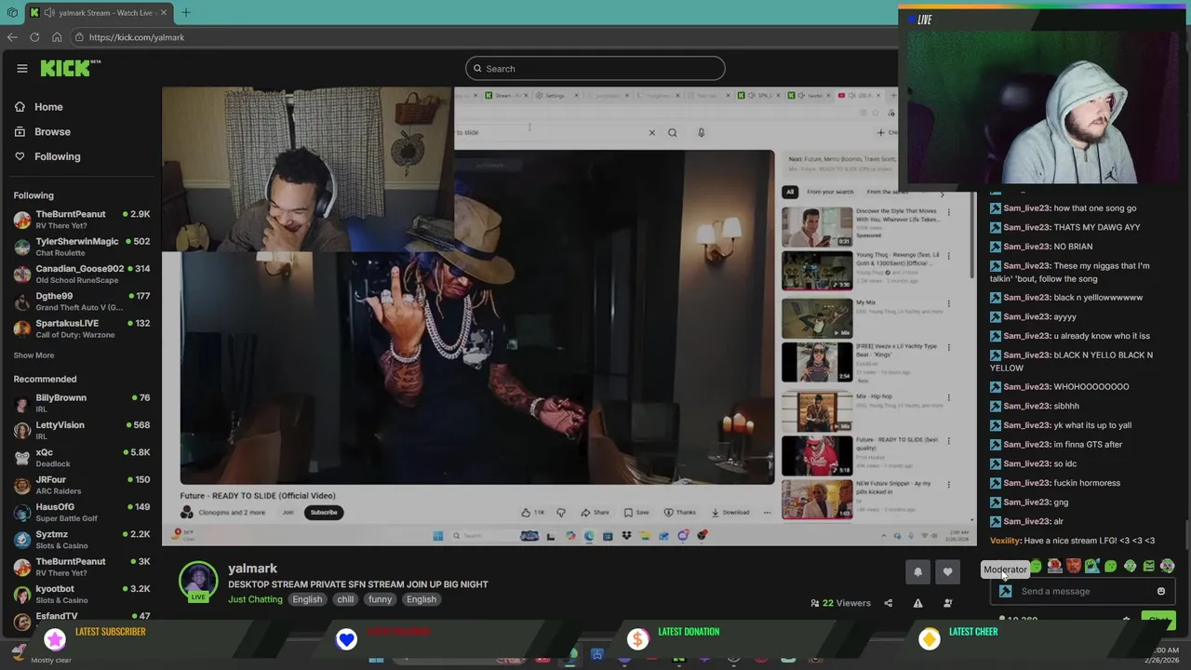Click the YouTube voice search microphone
Viewport: 1191px width, 670px height.
[x=701, y=132]
